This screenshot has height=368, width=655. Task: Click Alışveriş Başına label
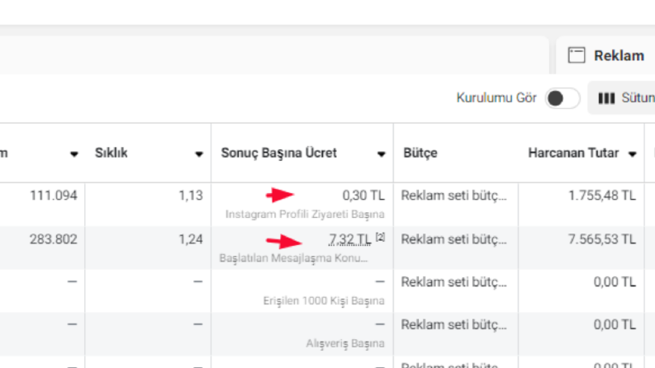[345, 343]
